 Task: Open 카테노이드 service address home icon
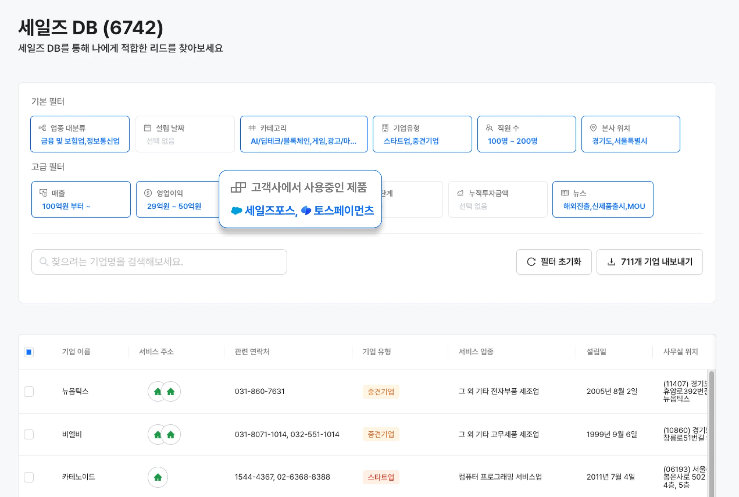click(158, 477)
